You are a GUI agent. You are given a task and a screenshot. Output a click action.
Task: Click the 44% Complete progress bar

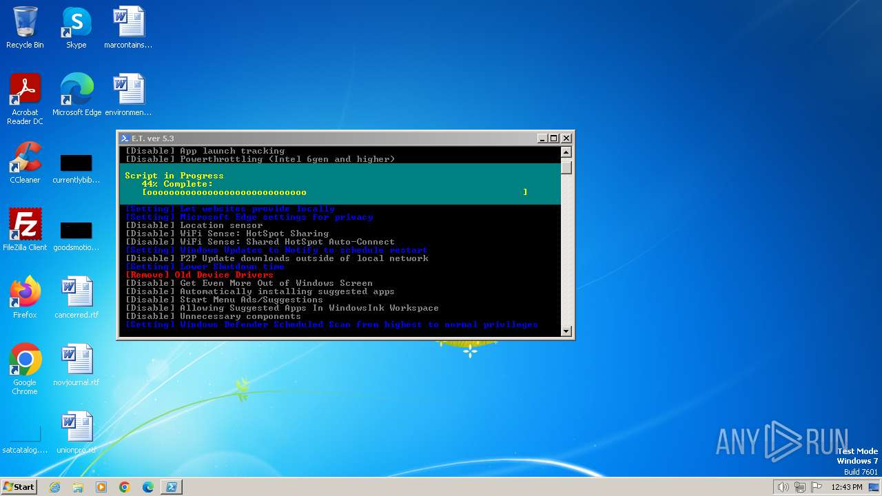(x=335, y=192)
